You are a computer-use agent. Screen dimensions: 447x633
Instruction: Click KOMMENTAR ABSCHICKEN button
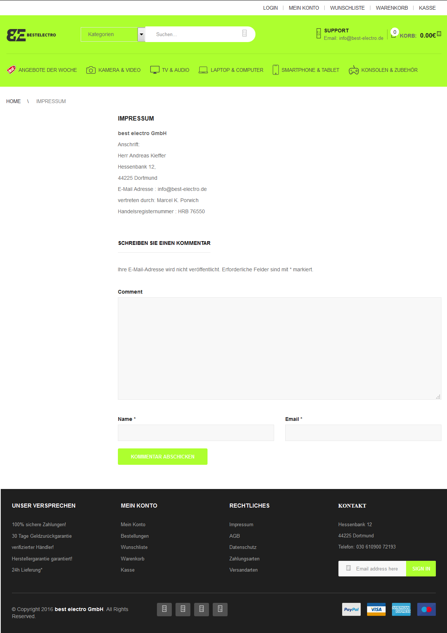coord(163,457)
